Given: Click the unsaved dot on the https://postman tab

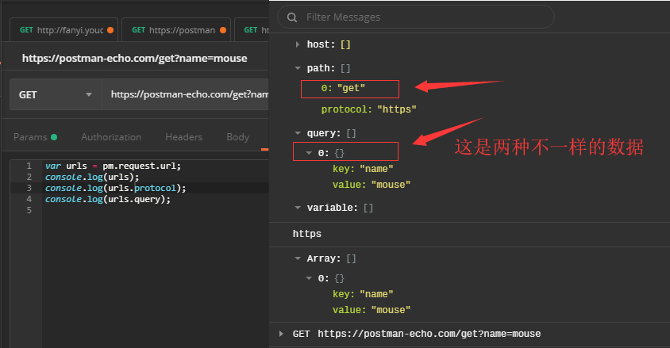Looking at the screenshot, I should click(222, 30).
